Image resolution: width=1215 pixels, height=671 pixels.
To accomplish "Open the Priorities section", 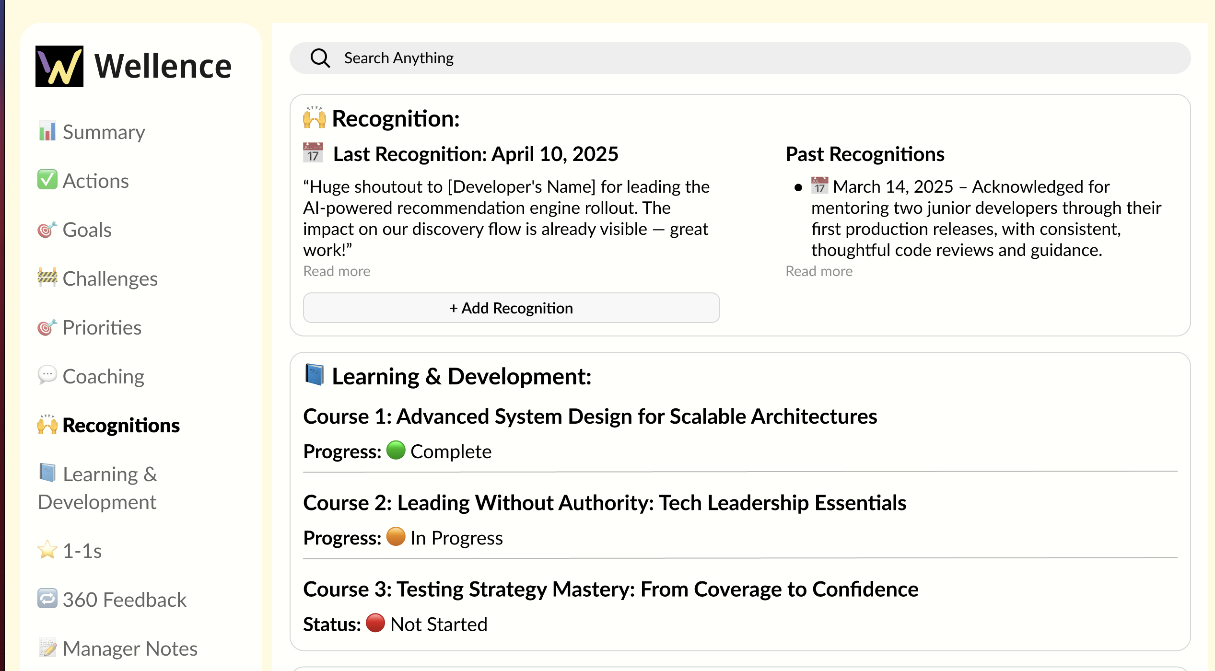I will click(x=102, y=328).
